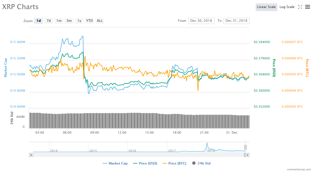The width and height of the screenshot is (316, 175).
Task: Set zoom to 1m
Action: [x=59, y=21]
